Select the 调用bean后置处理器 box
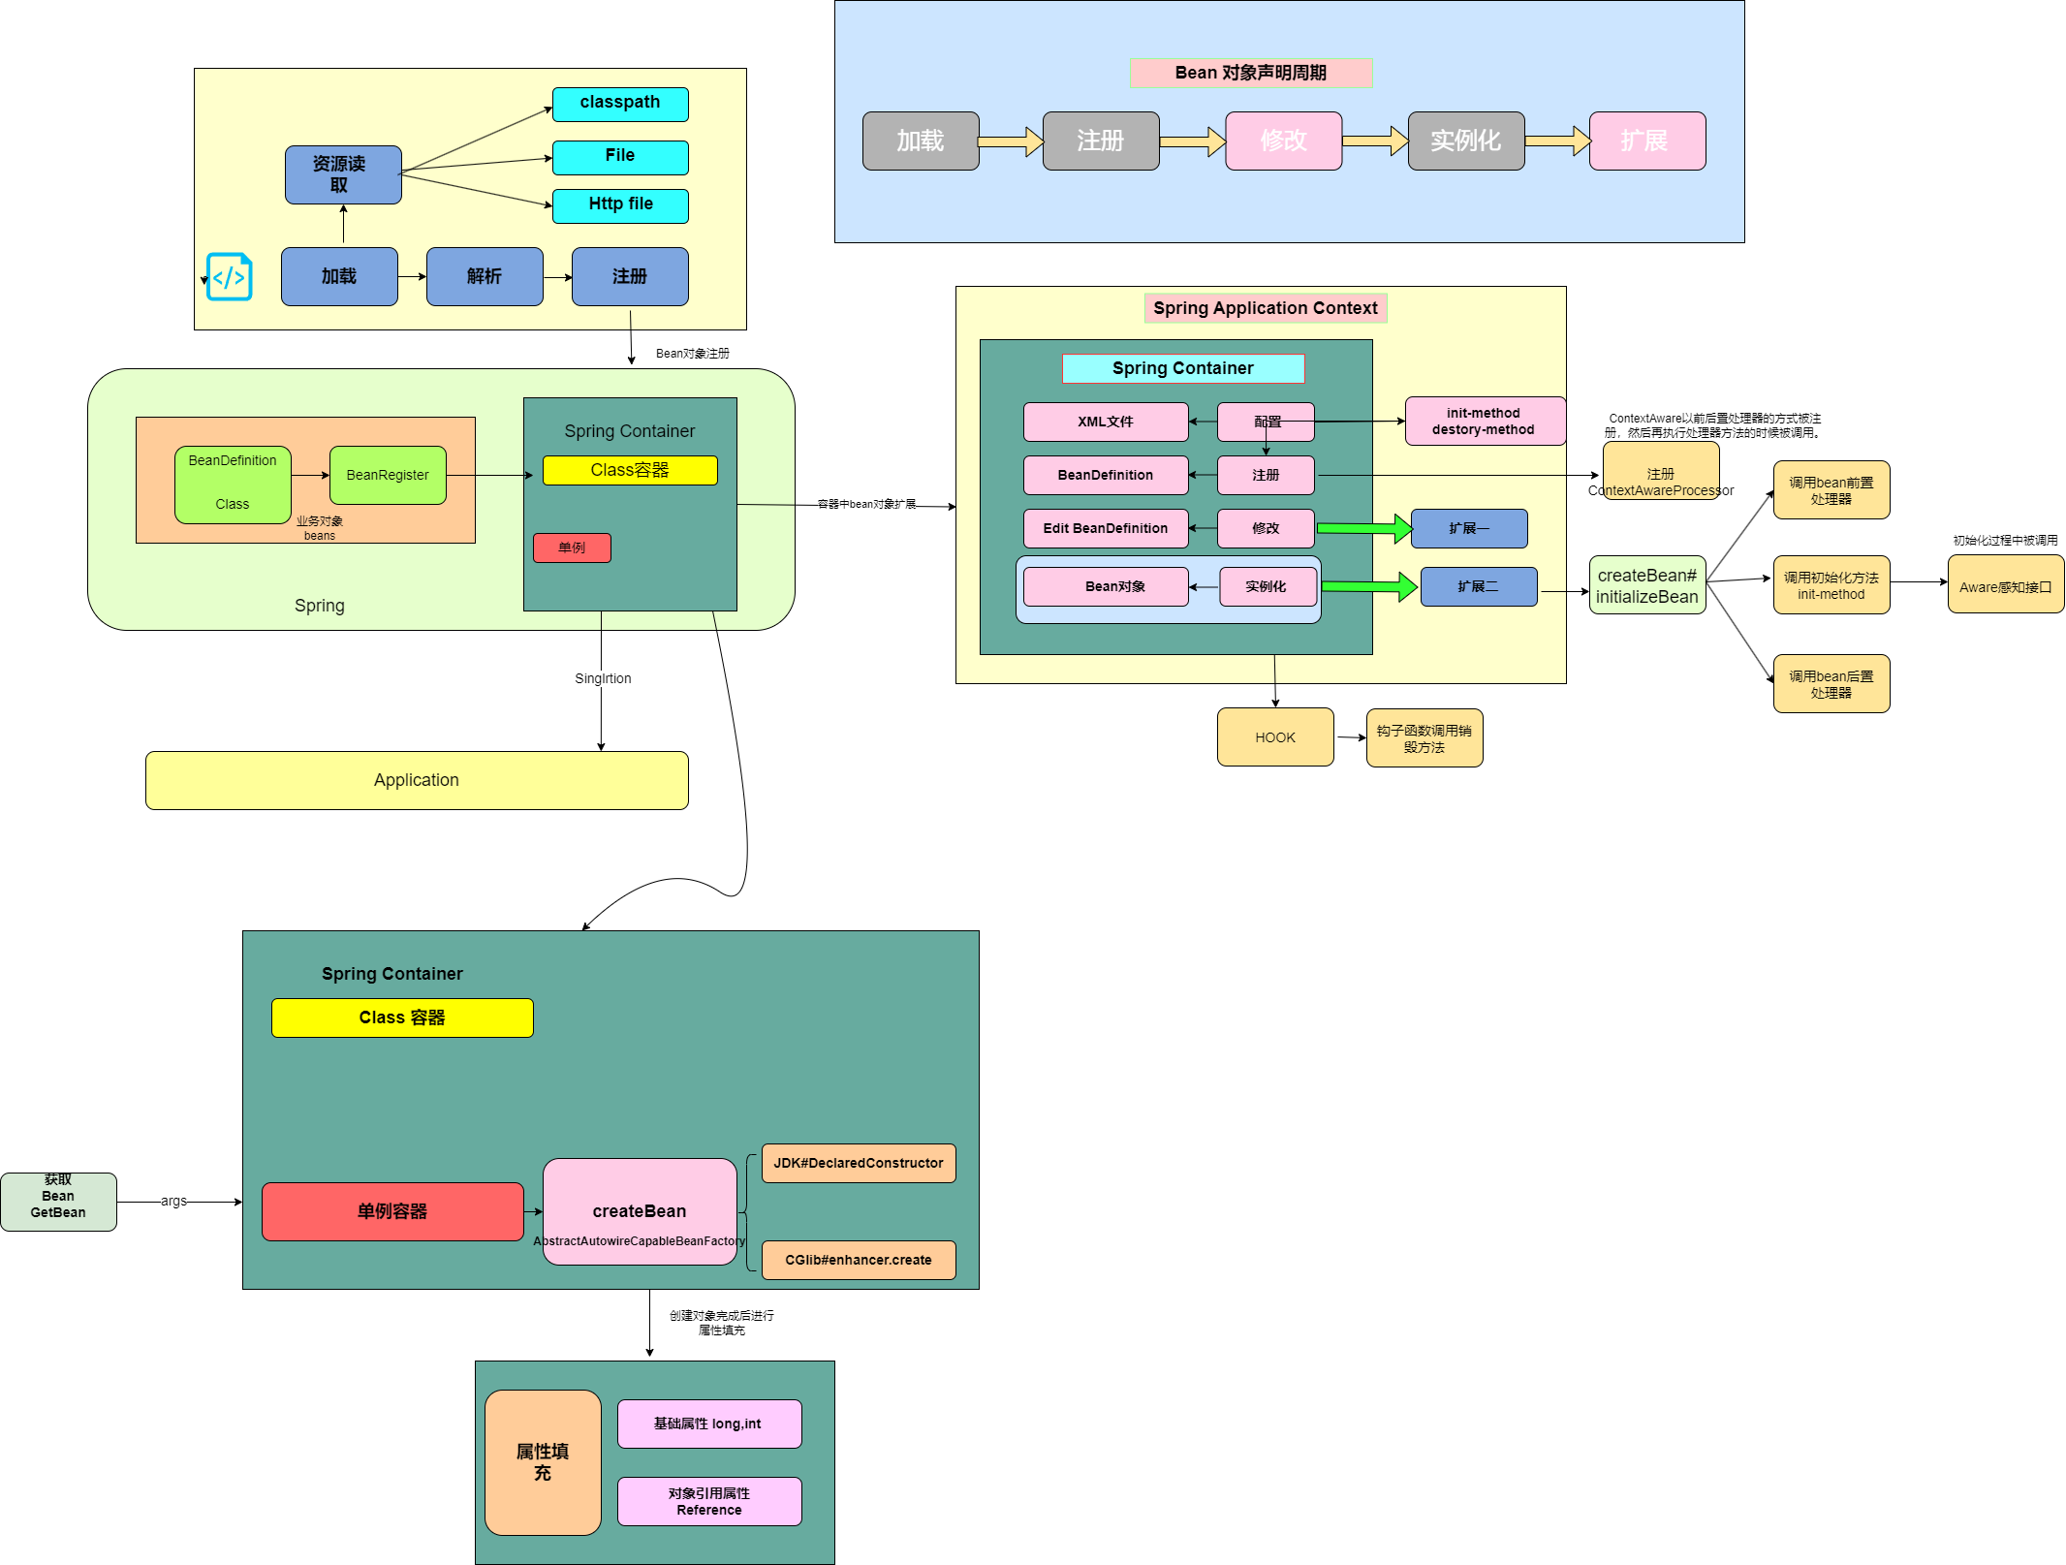The height and width of the screenshot is (1565, 2066). click(1831, 684)
